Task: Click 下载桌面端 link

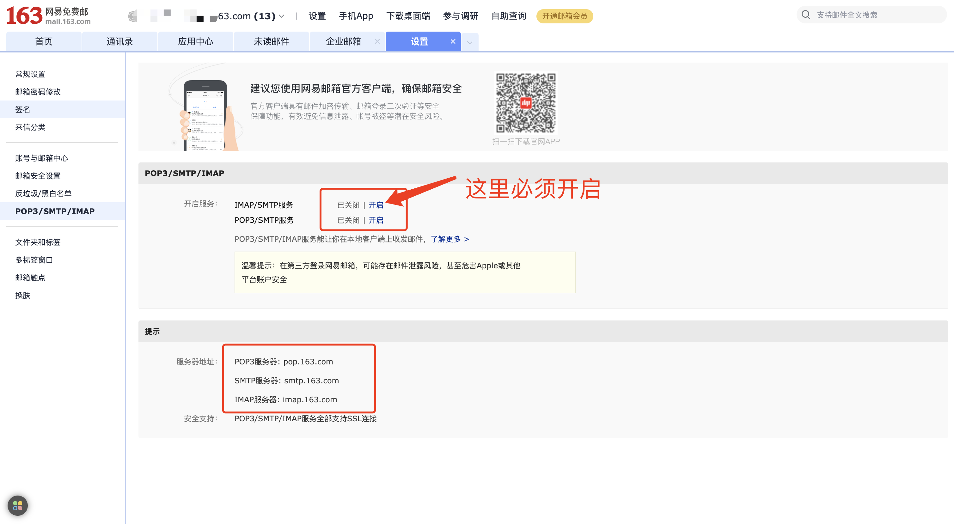Action: [408, 16]
